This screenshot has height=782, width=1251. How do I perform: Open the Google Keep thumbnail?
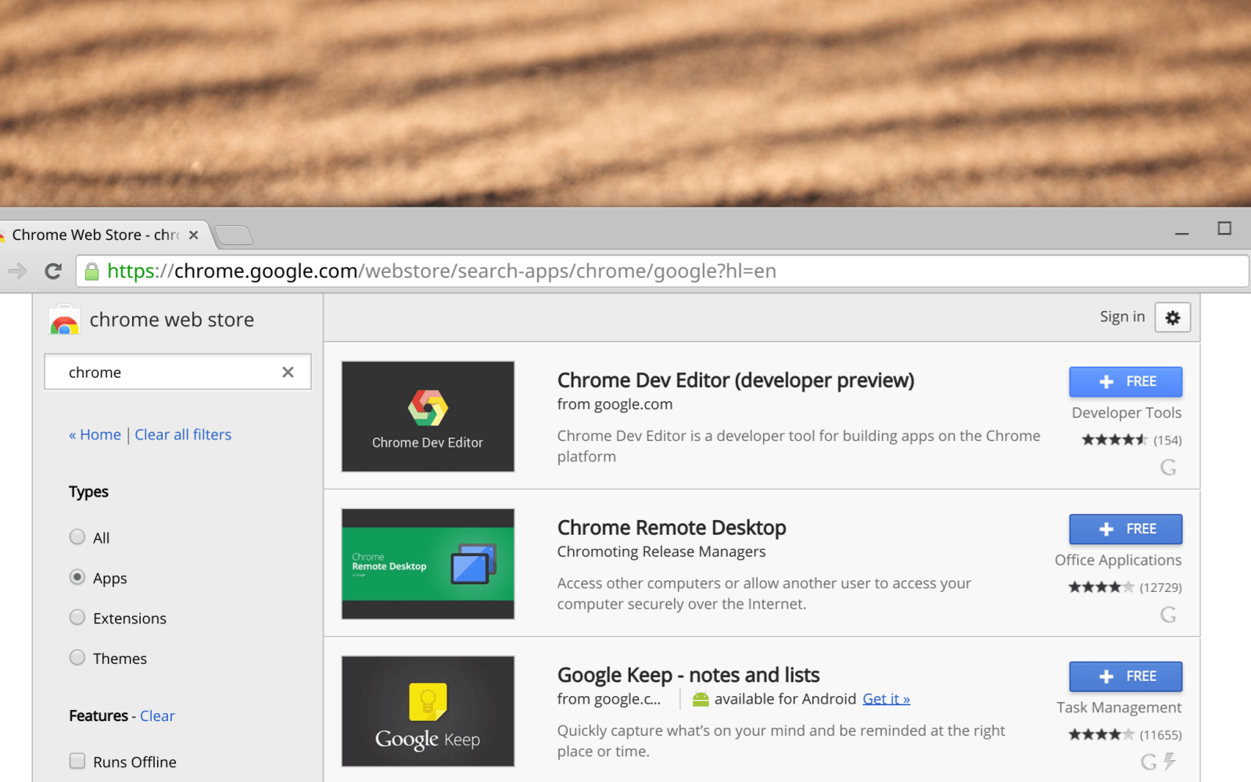428,711
